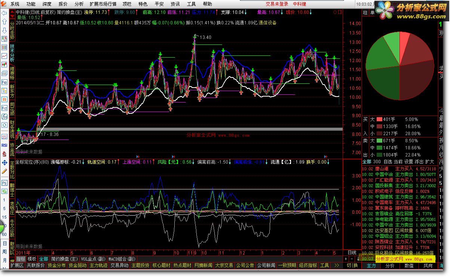Open the 关联报价 bottom tab
The height and width of the screenshot is (277, 450).
pos(36,265)
